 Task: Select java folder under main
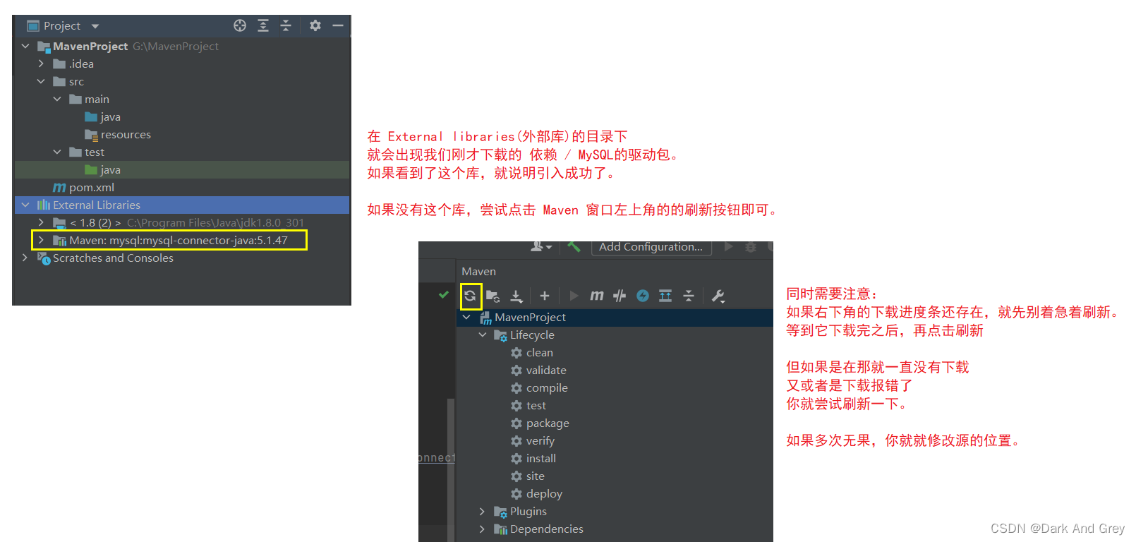tap(103, 116)
